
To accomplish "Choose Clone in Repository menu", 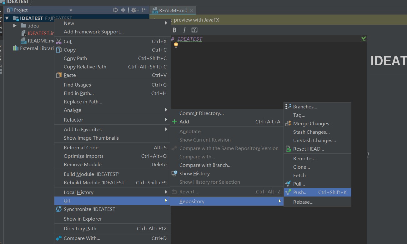I will pos(318,167).
